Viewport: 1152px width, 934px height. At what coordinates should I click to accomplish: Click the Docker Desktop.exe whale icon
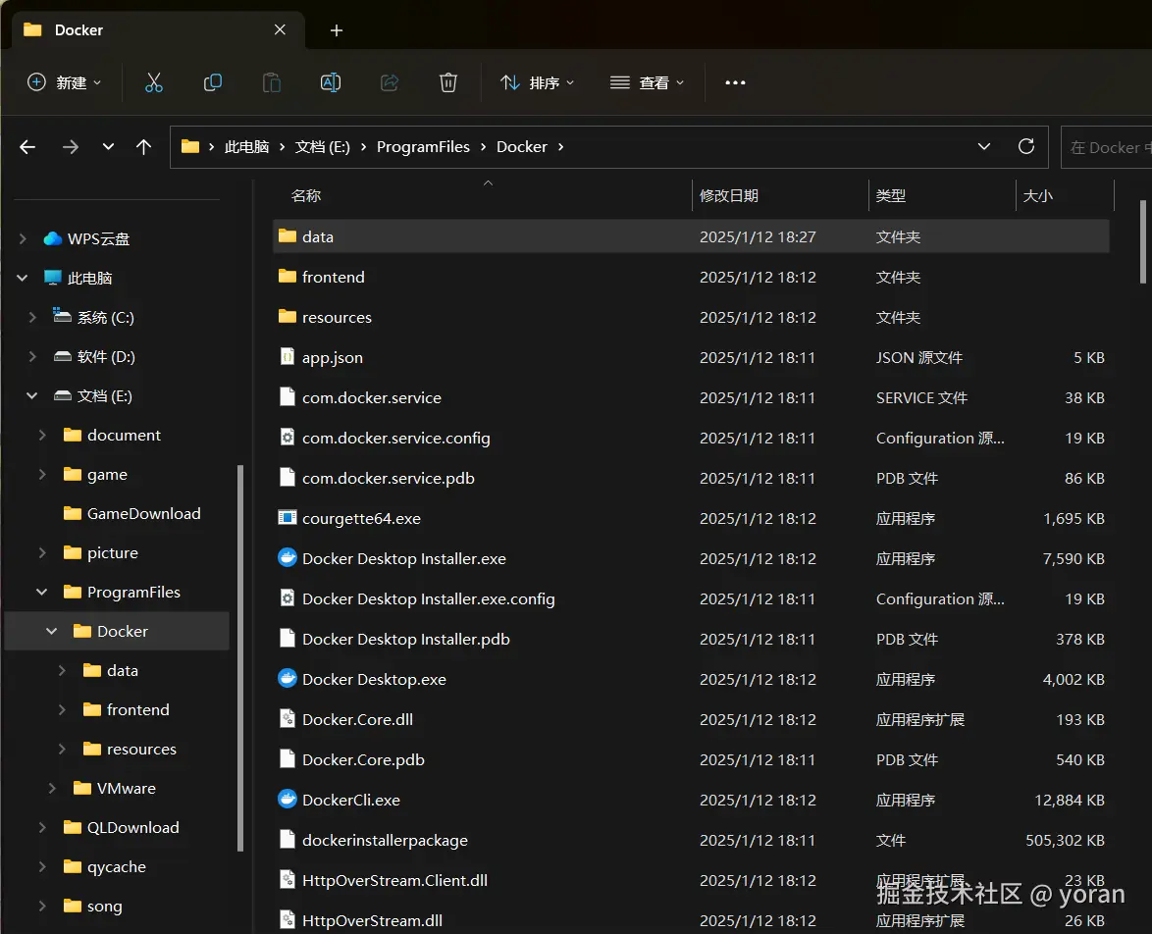(288, 678)
